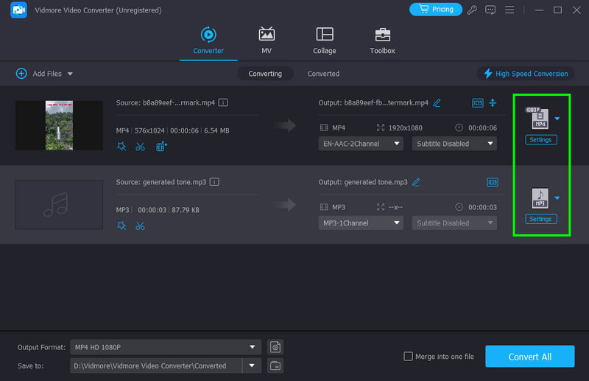This screenshot has height=381, width=589.
Task: Switch to the MV tab
Action: [267, 41]
